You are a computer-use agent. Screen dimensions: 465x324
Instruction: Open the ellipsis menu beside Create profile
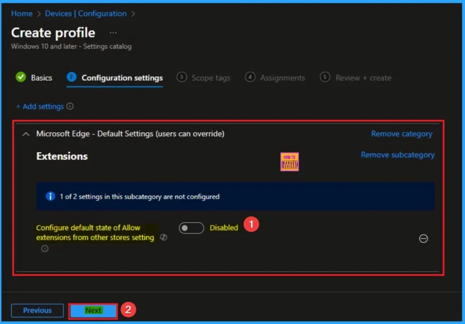click(x=113, y=32)
